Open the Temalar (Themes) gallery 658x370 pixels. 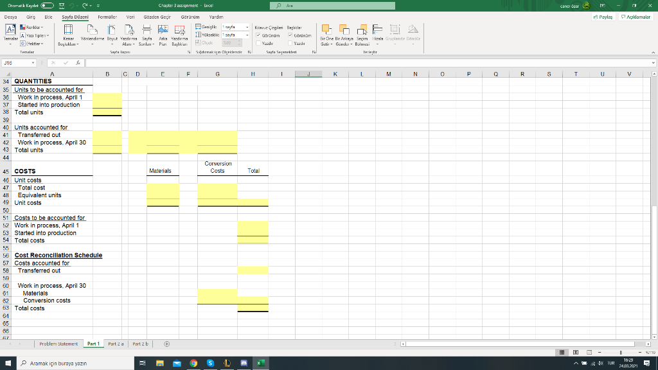(x=10, y=34)
